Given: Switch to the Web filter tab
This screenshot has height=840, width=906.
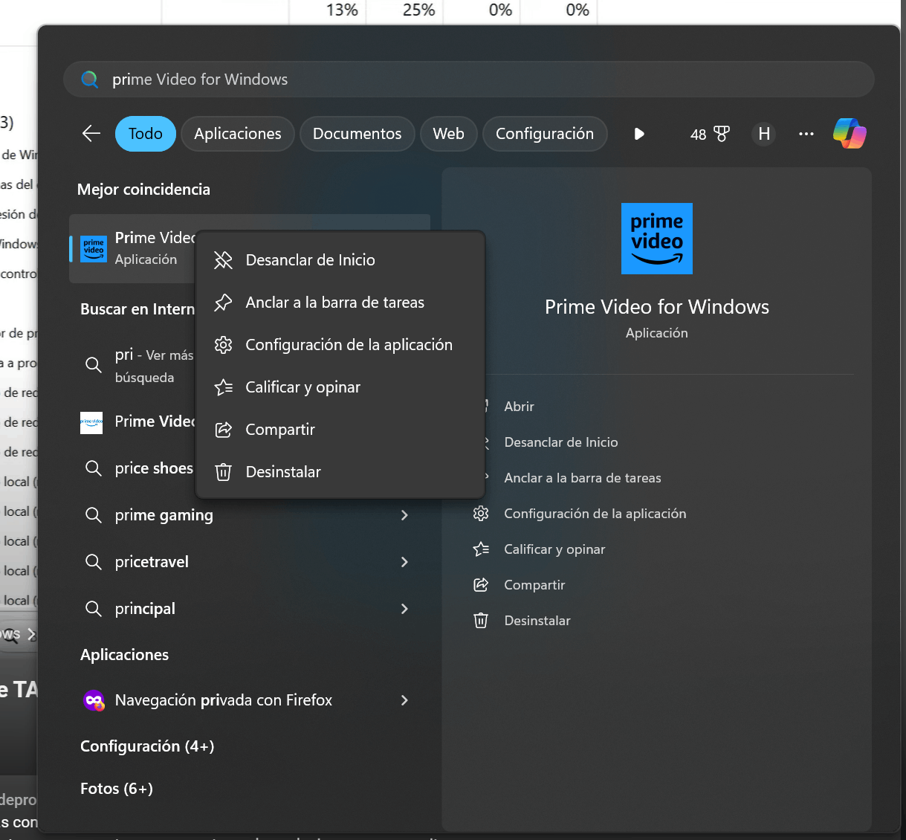Looking at the screenshot, I should [x=449, y=134].
